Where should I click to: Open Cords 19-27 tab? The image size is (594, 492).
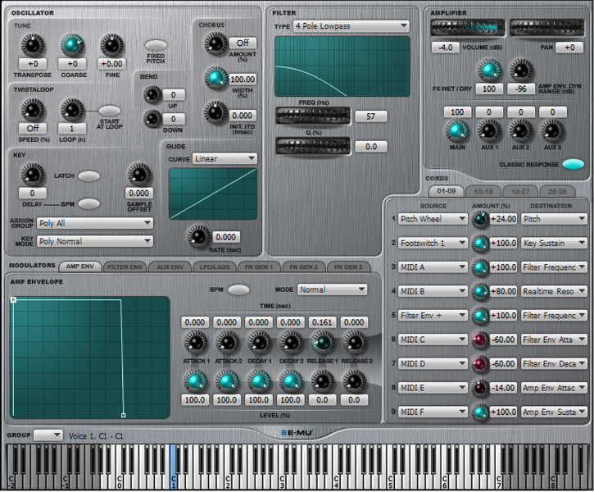pos(520,192)
